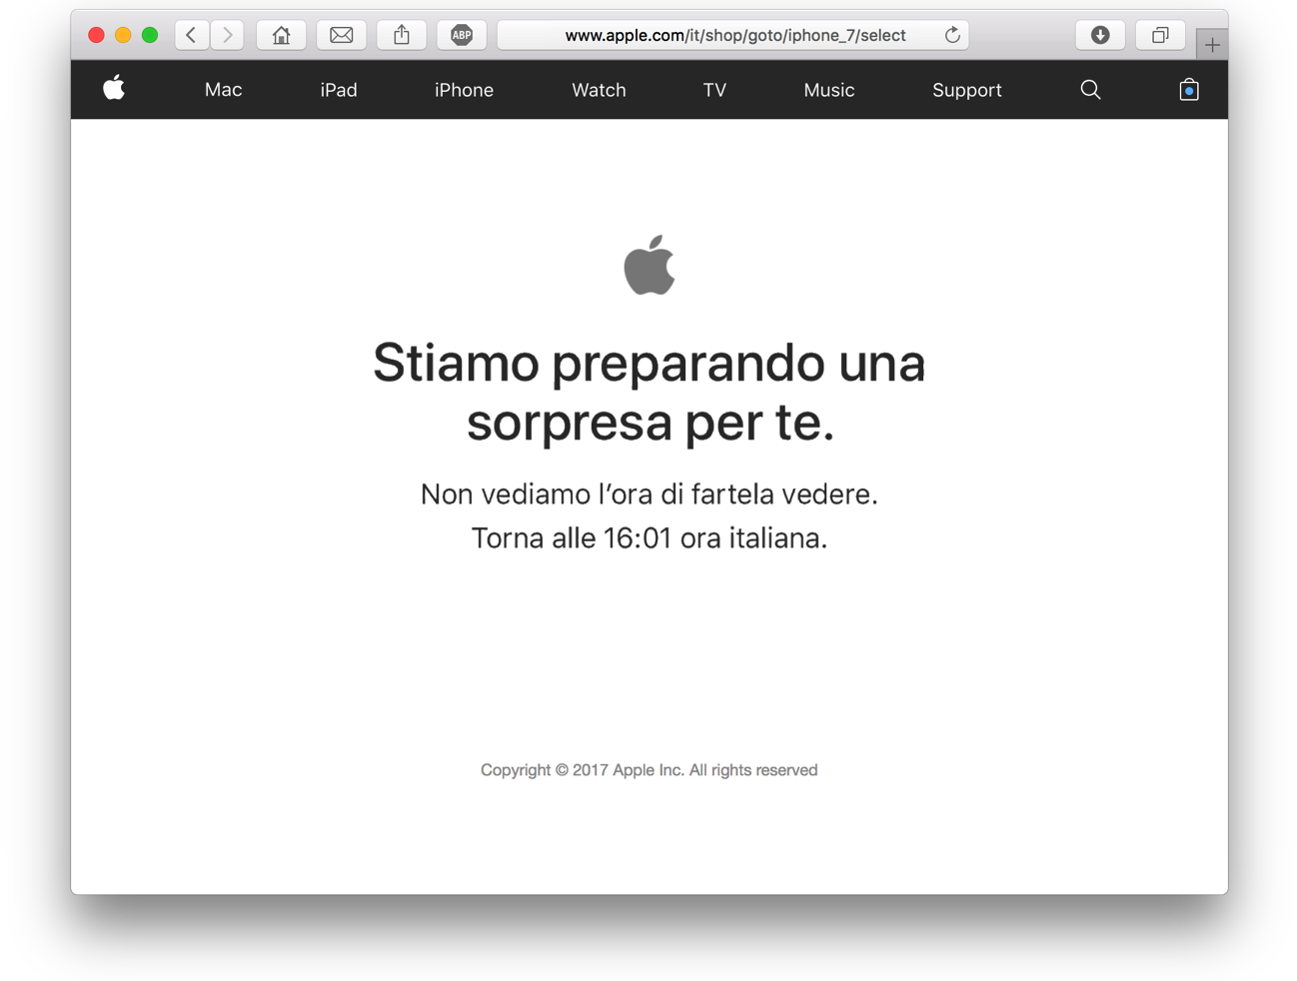Click the large gray Apple logo
The height and width of the screenshot is (981, 1297).
(x=648, y=264)
